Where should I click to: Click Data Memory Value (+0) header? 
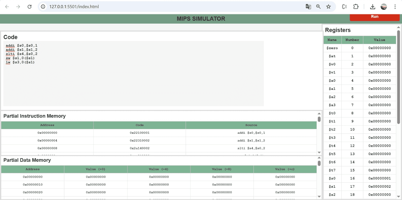[x=96, y=169]
